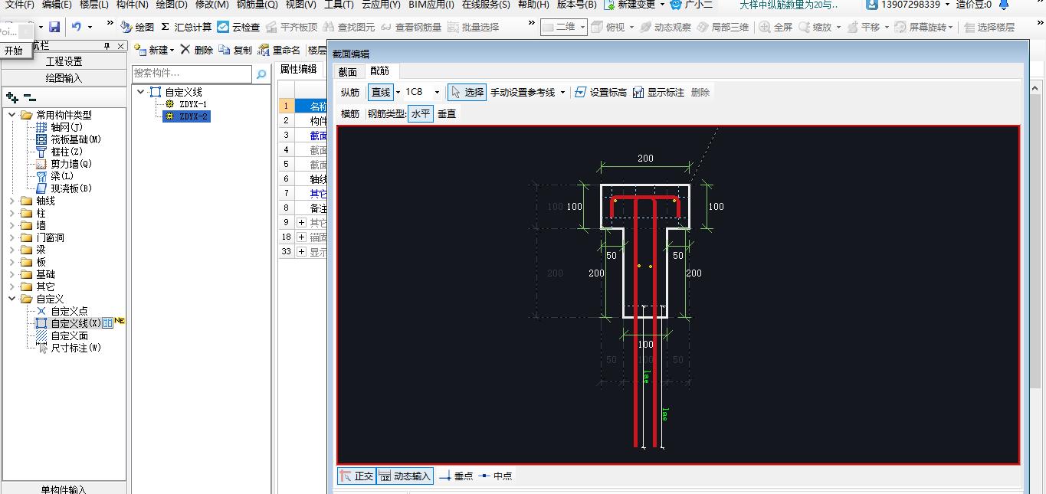Image resolution: width=1046 pixels, height=494 pixels.
Task: Toggle 直线 line drawing mode
Action: coord(381,92)
